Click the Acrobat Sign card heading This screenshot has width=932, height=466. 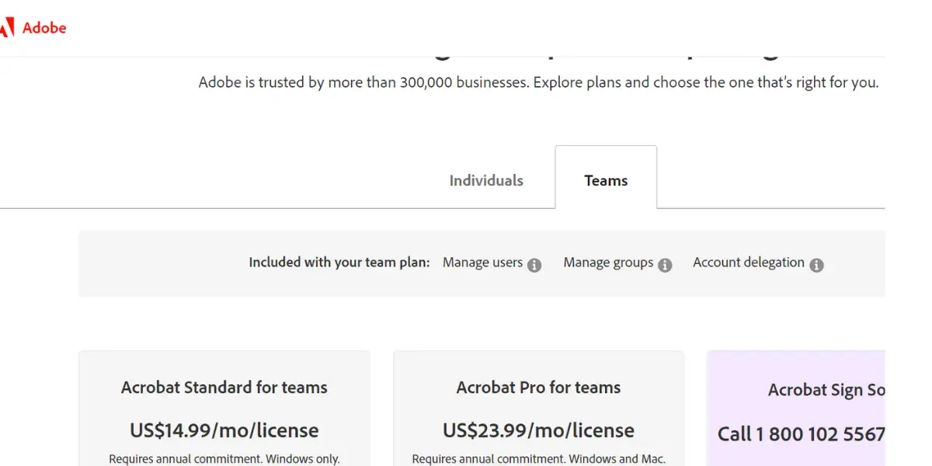[x=826, y=391]
